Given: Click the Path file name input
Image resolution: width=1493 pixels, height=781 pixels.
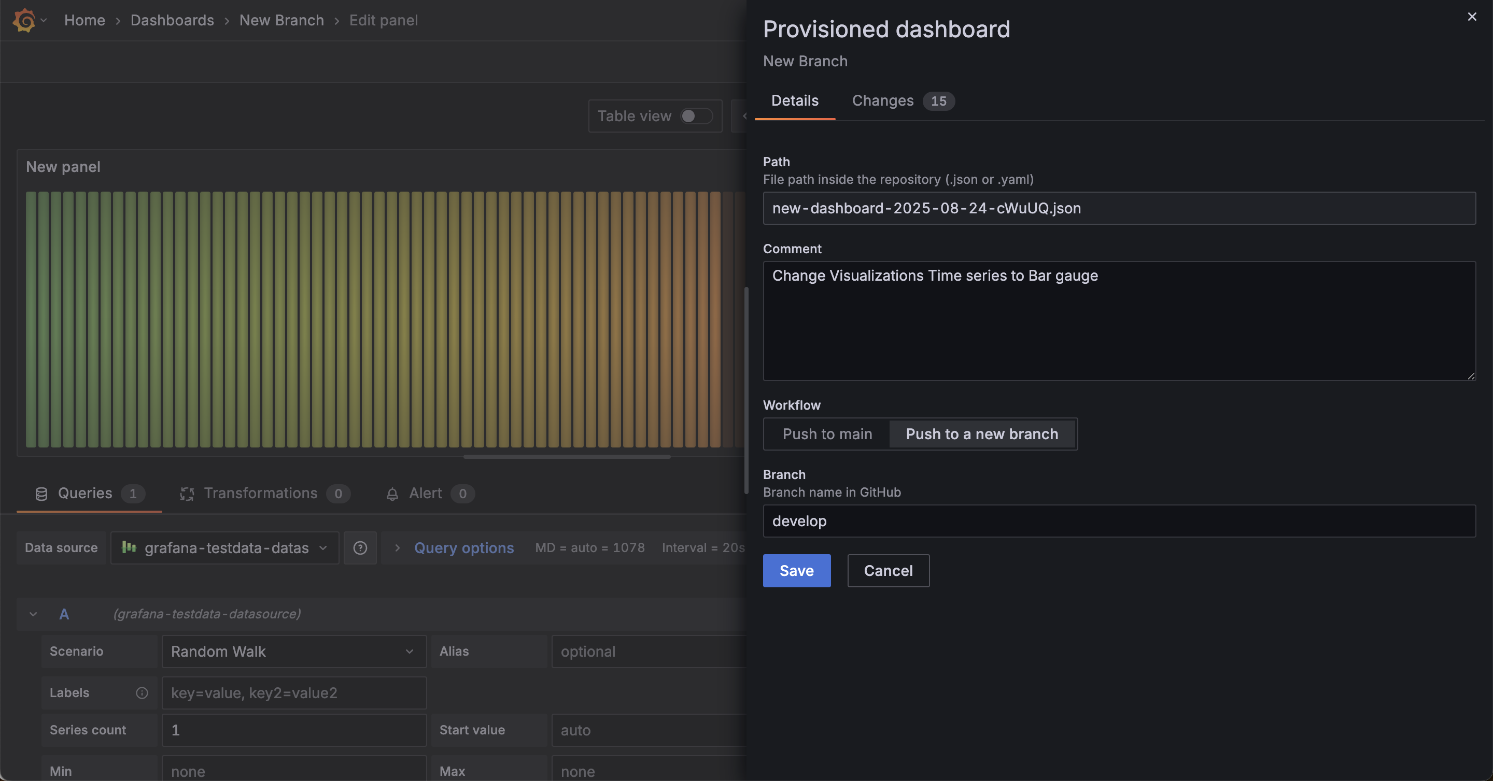Looking at the screenshot, I should click(1119, 208).
